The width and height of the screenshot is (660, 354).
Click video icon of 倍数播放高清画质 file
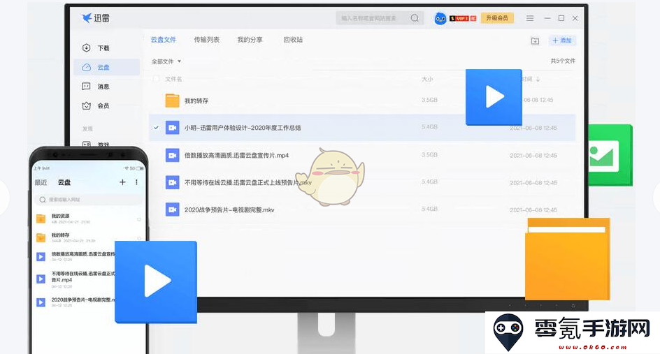tap(172, 155)
